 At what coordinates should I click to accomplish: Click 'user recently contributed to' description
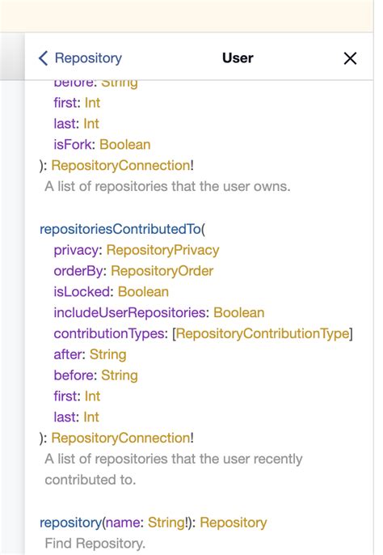(x=173, y=469)
